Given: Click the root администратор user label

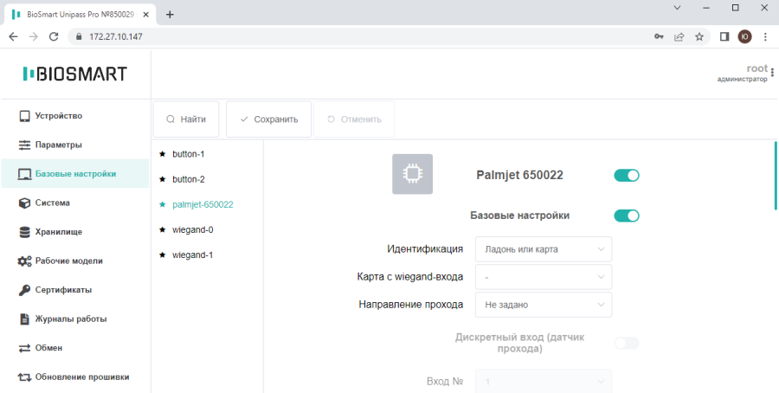Looking at the screenshot, I should click(743, 73).
